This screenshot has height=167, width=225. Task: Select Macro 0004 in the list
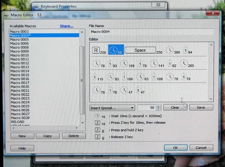pos(44,35)
